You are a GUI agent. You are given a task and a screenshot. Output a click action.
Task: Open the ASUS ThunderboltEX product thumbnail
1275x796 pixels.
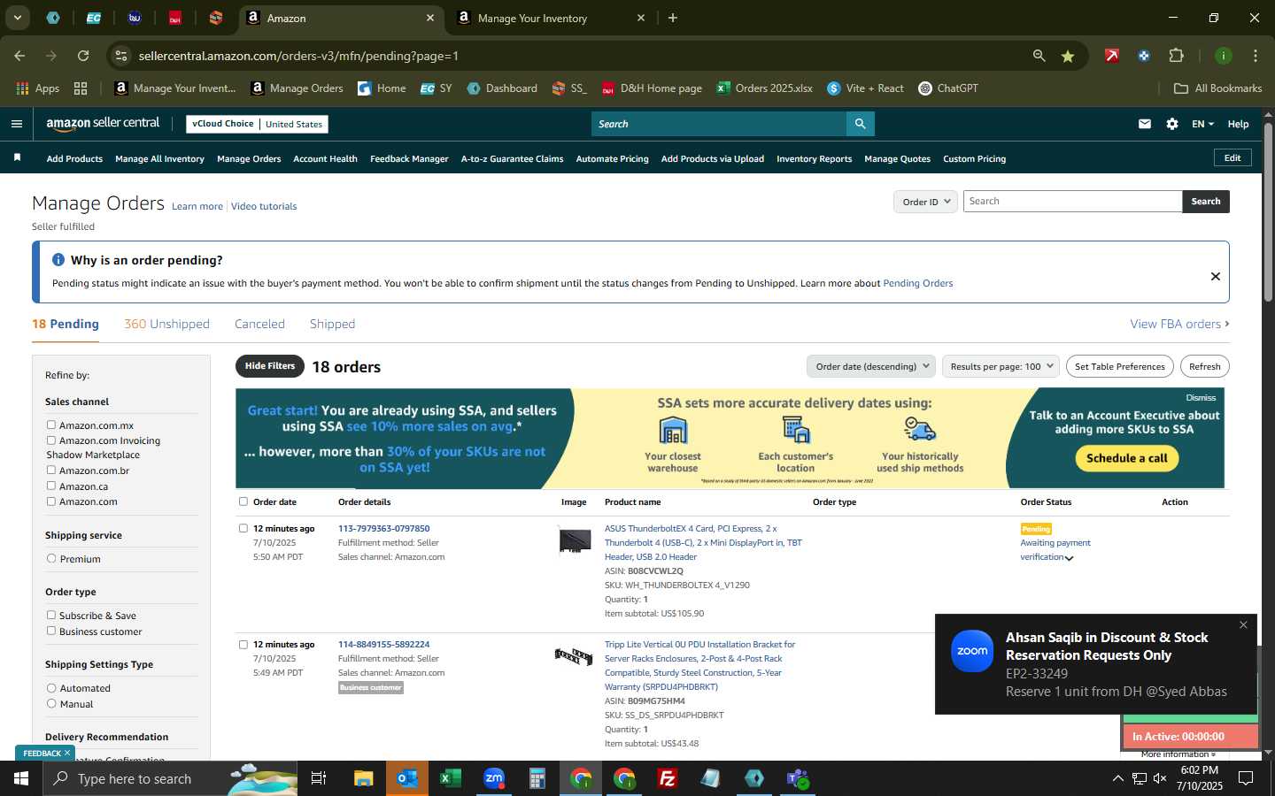[575, 540]
